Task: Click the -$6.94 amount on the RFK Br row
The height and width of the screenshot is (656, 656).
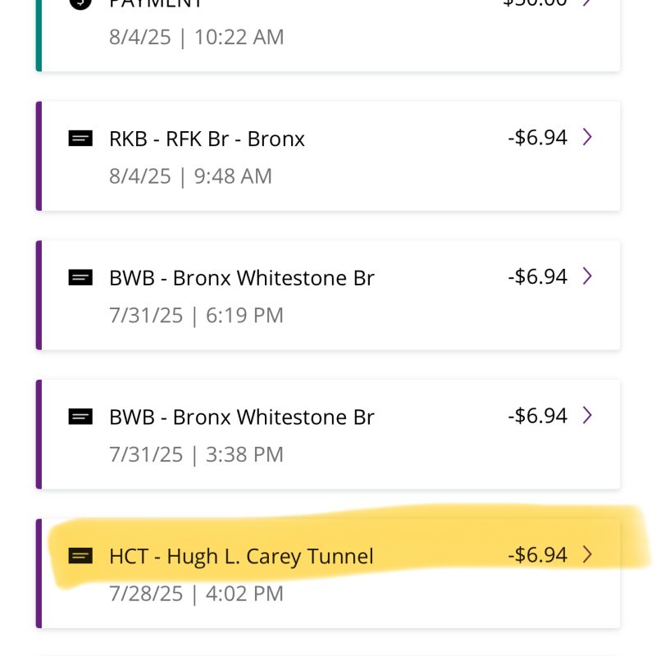Action: pyautogui.click(x=537, y=138)
